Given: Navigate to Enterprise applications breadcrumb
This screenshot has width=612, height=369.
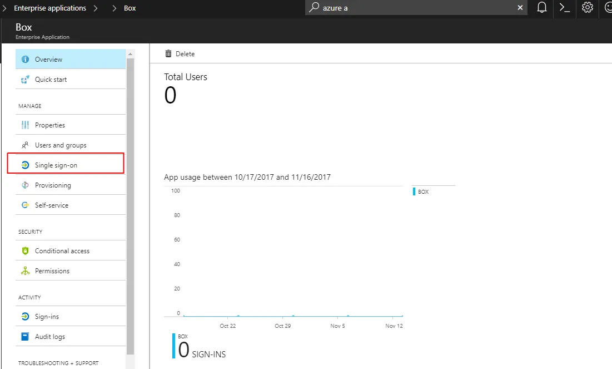Looking at the screenshot, I should click(50, 8).
